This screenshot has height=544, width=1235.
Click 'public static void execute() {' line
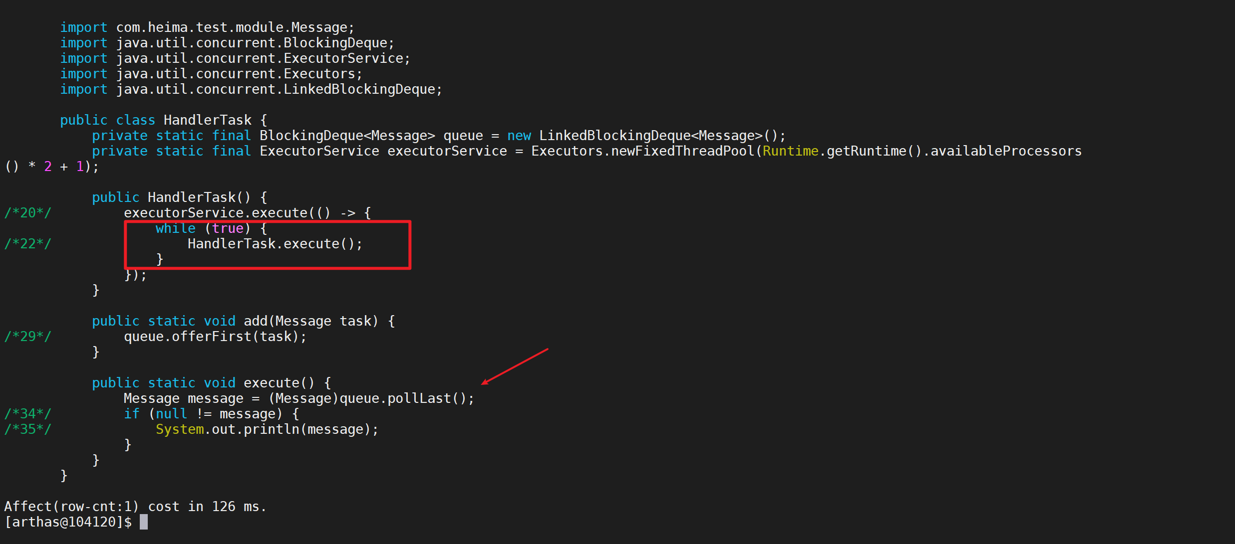pyautogui.click(x=212, y=383)
